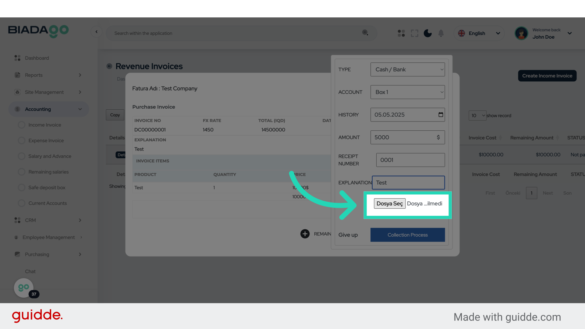Open the TYPE Cash / Bank dropdown

pos(407,69)
